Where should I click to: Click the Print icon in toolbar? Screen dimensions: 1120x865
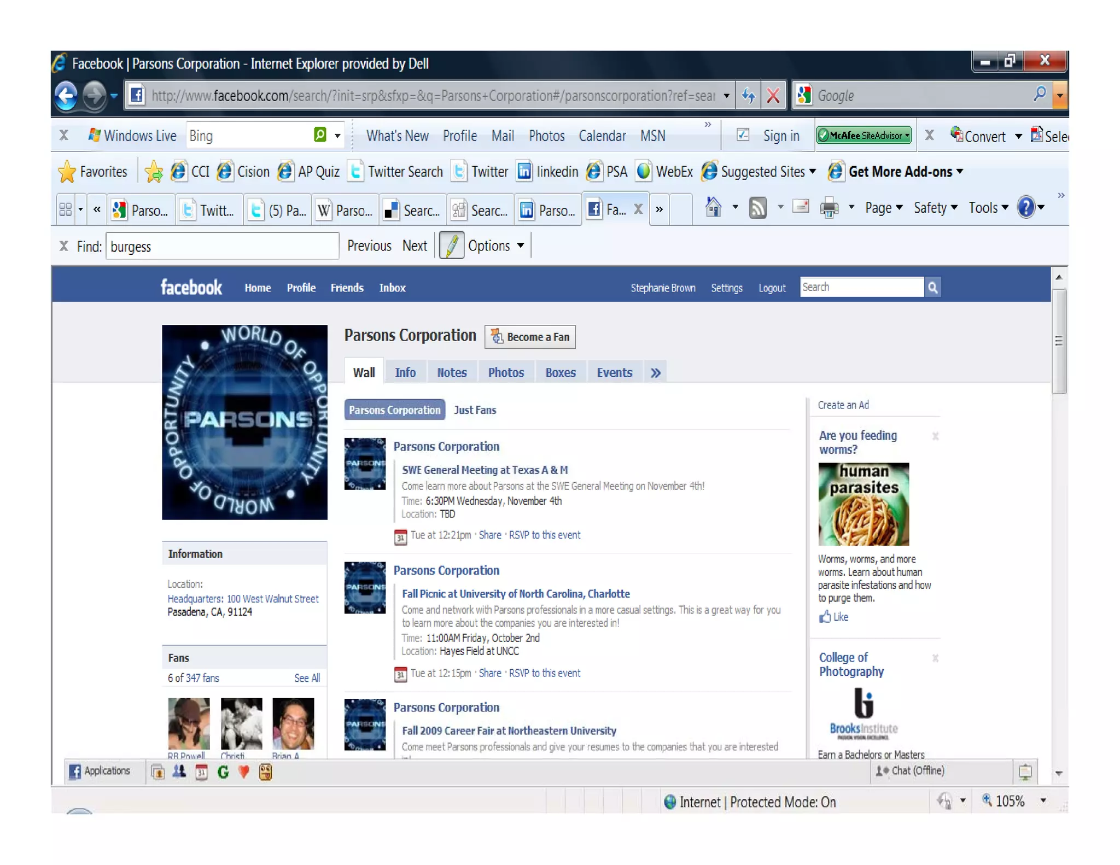829,208
